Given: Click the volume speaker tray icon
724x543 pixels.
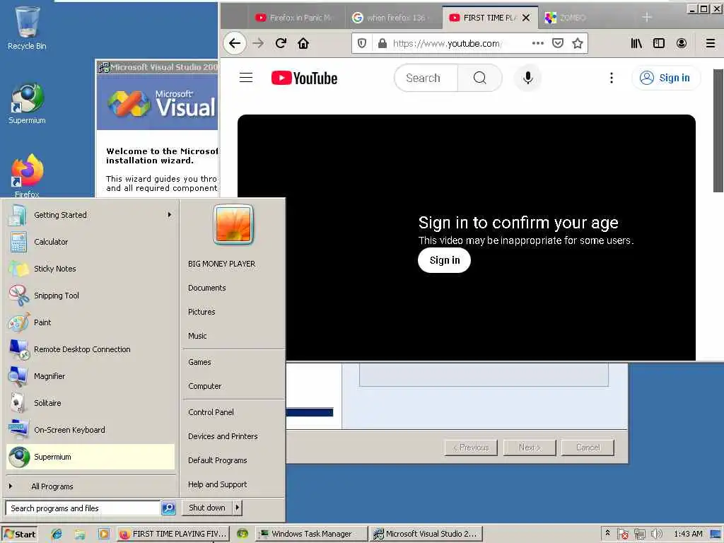Looking at the screenshot, I should coord(656,535).
